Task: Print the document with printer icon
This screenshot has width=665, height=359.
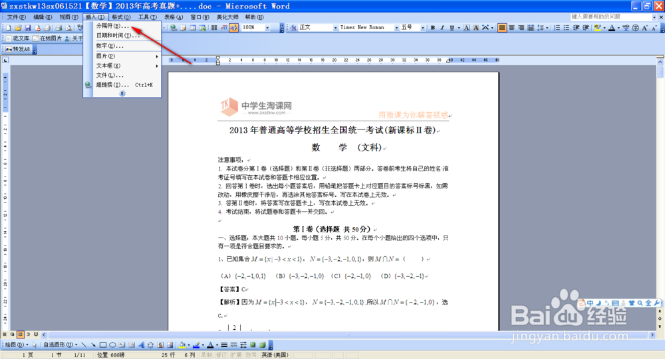Action: 59,27
